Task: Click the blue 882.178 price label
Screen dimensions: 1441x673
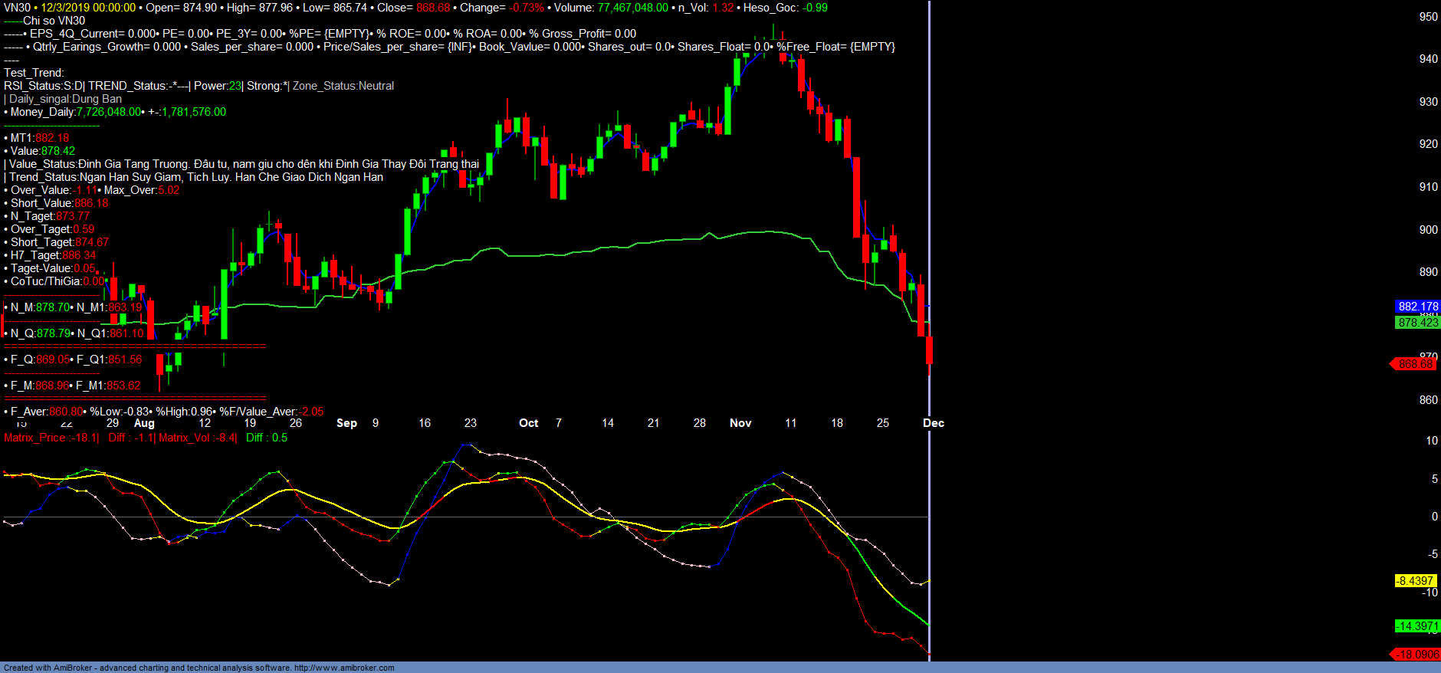Action: click(1417, 307)
